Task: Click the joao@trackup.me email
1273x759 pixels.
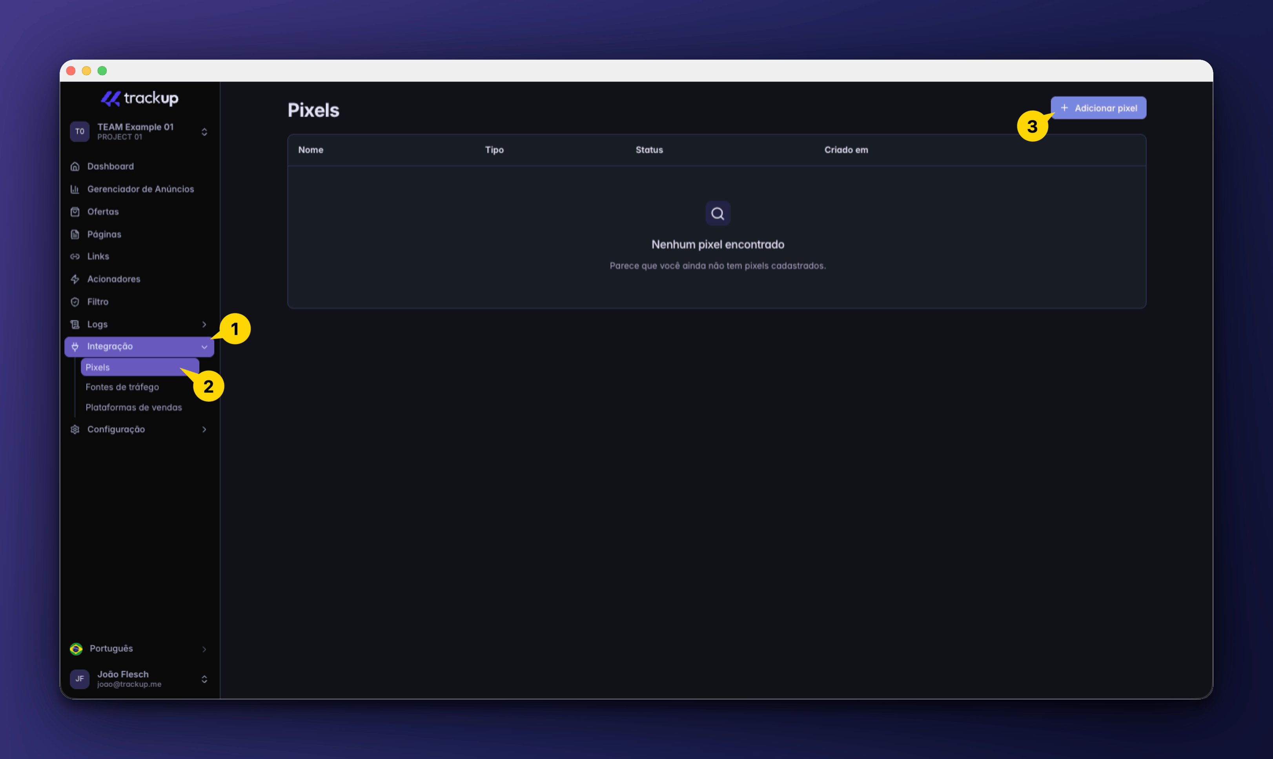Action: [129, 685]
